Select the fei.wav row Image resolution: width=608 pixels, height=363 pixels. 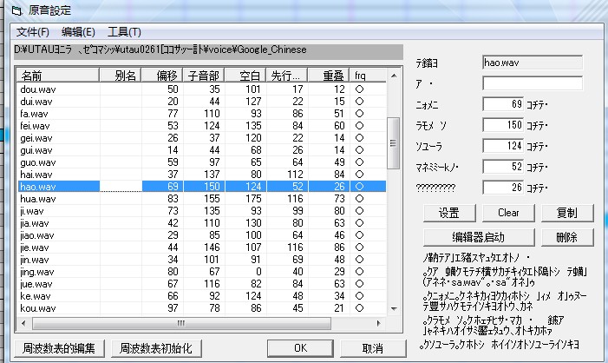tap(201, 126)
